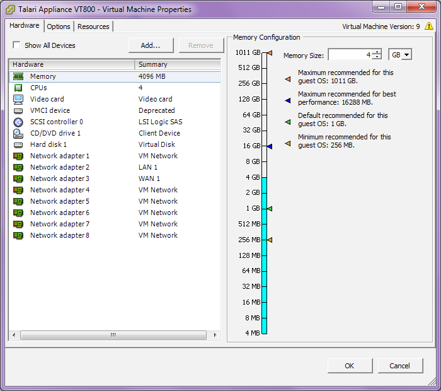Sort by the Hardware column header

[x=72, y=64]
